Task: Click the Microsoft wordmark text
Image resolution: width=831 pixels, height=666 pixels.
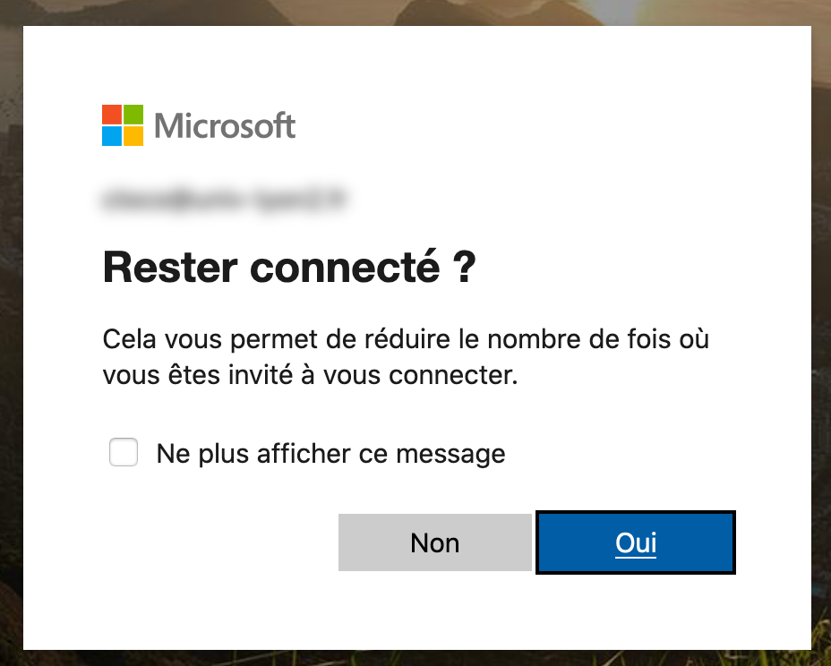Action: (x=225, y=126)
